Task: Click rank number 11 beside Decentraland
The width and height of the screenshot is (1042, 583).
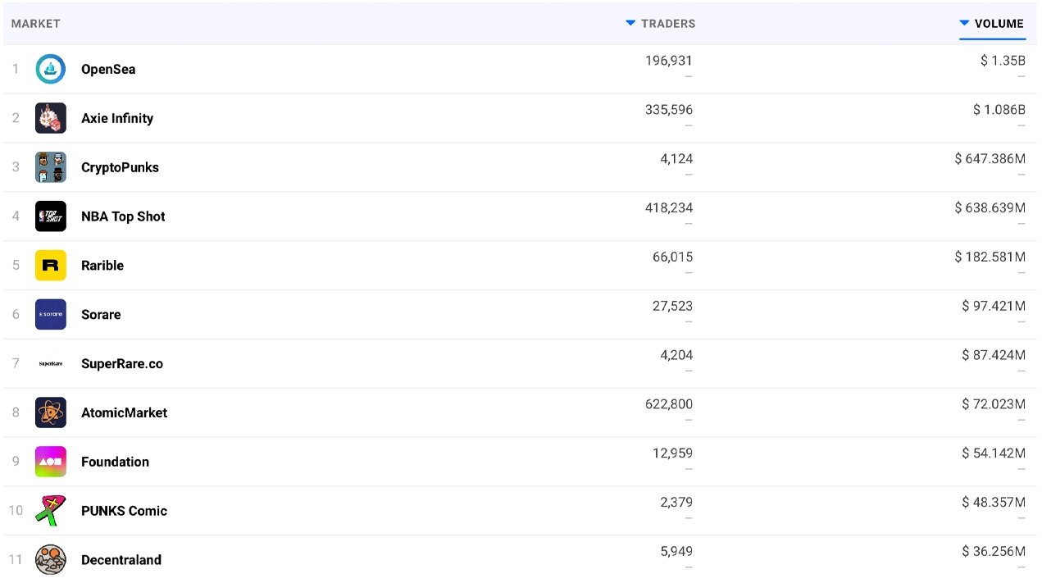Action: (x=16, y=560)
